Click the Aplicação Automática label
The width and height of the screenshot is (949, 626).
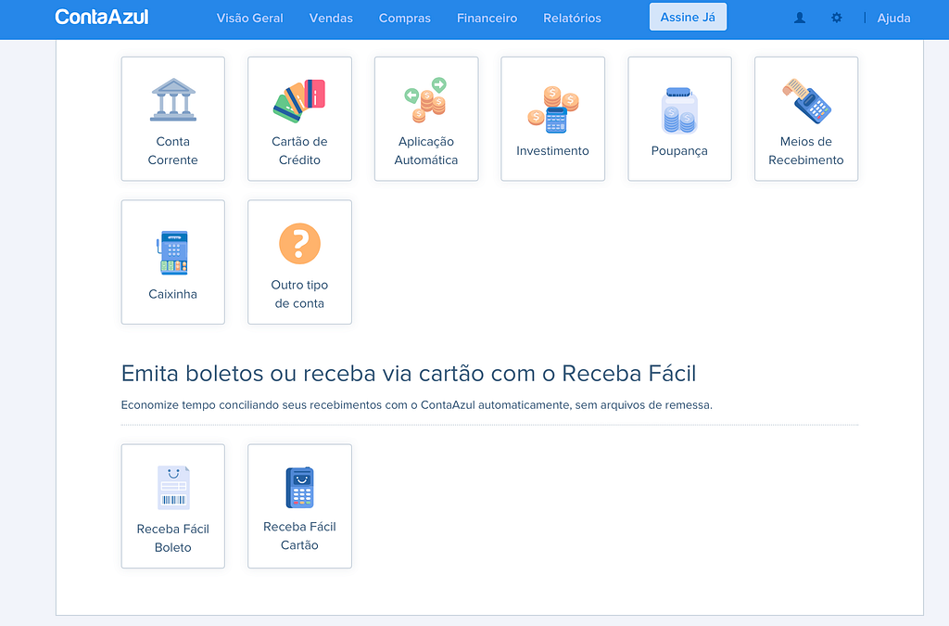tap(426, 151)
